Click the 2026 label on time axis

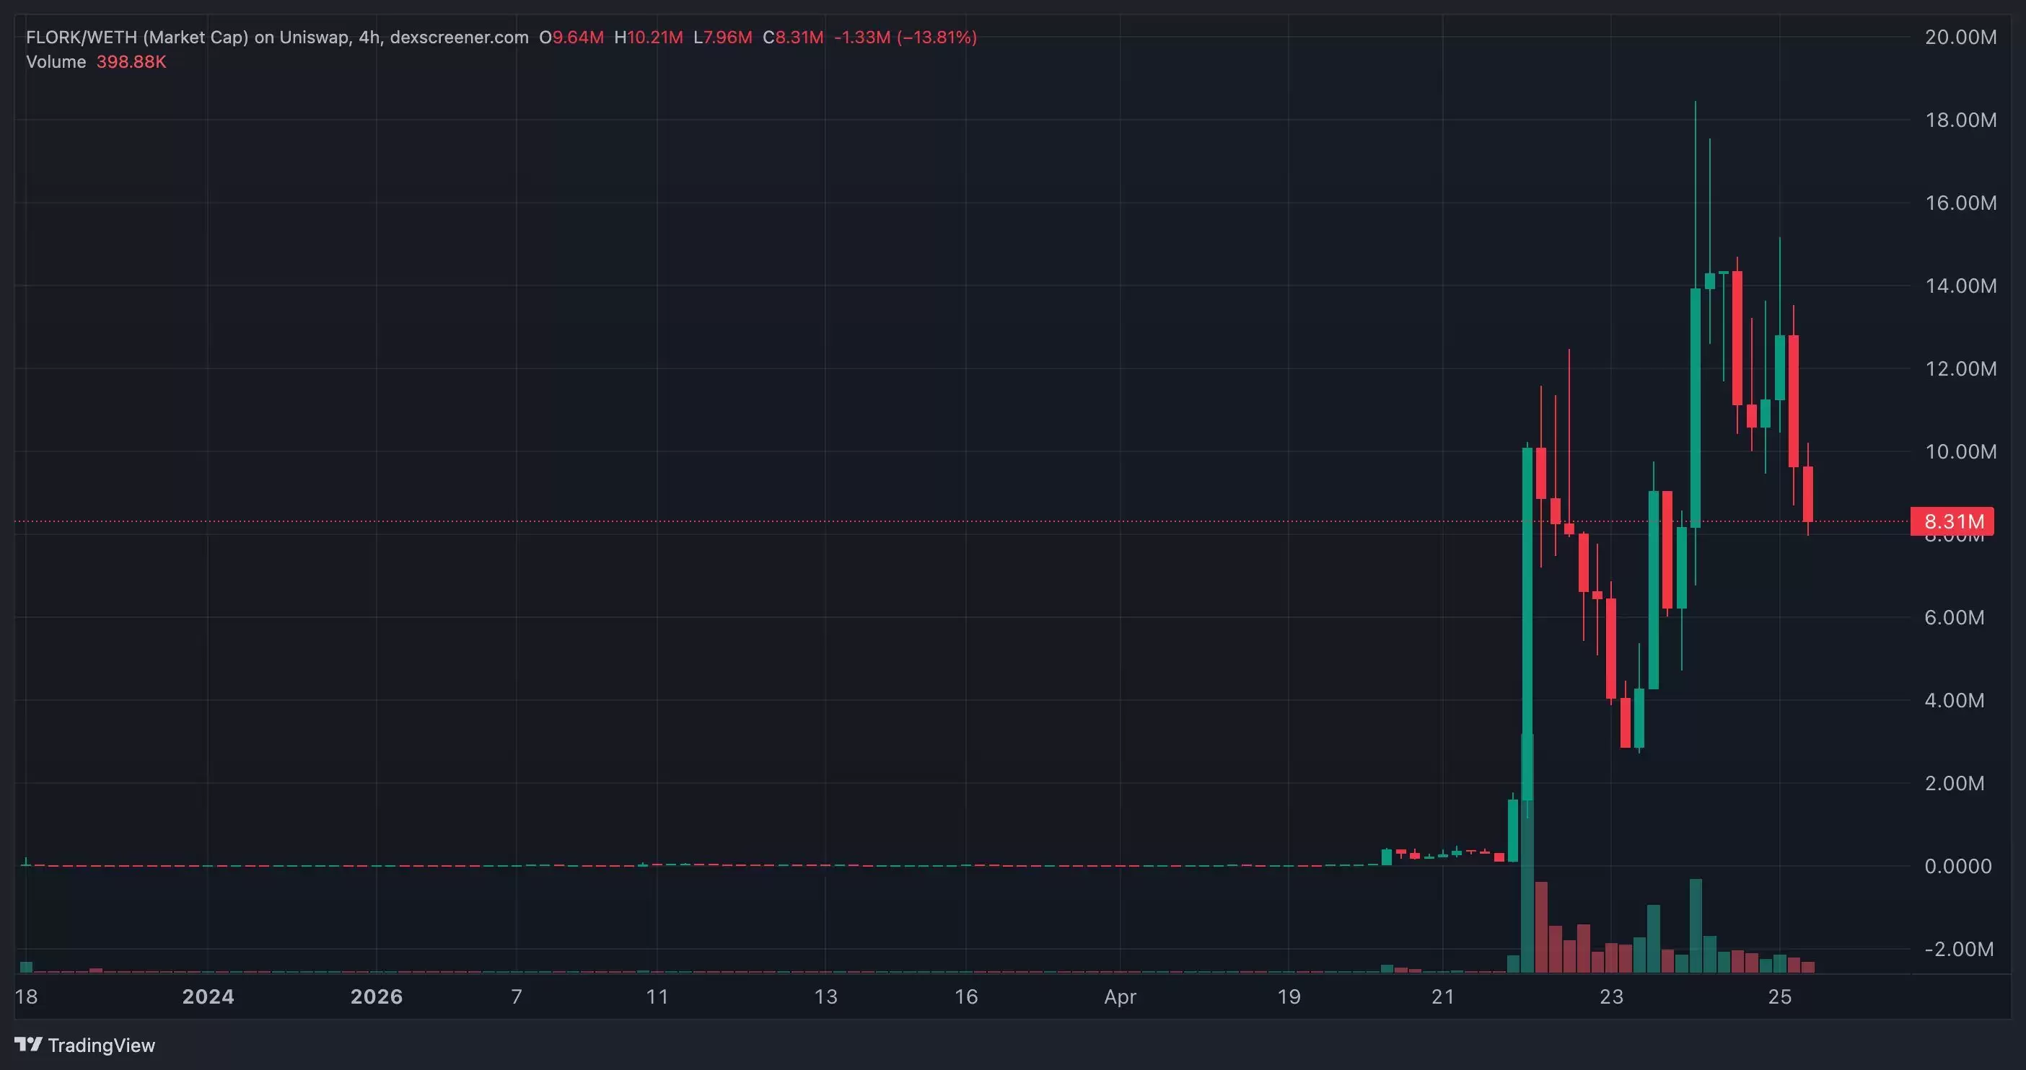pyautogui.click(x=376, y=997)
